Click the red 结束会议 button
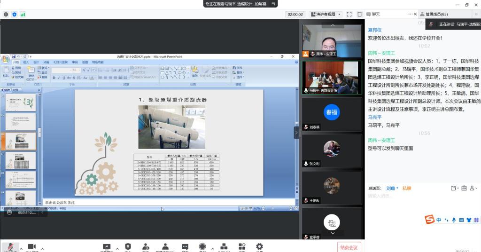481x252 pixels. [349, 247]
